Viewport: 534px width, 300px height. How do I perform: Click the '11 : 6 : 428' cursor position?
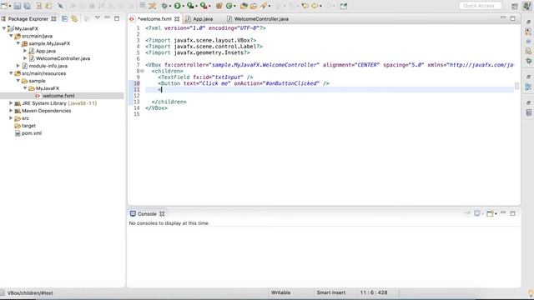click(374, 292)
